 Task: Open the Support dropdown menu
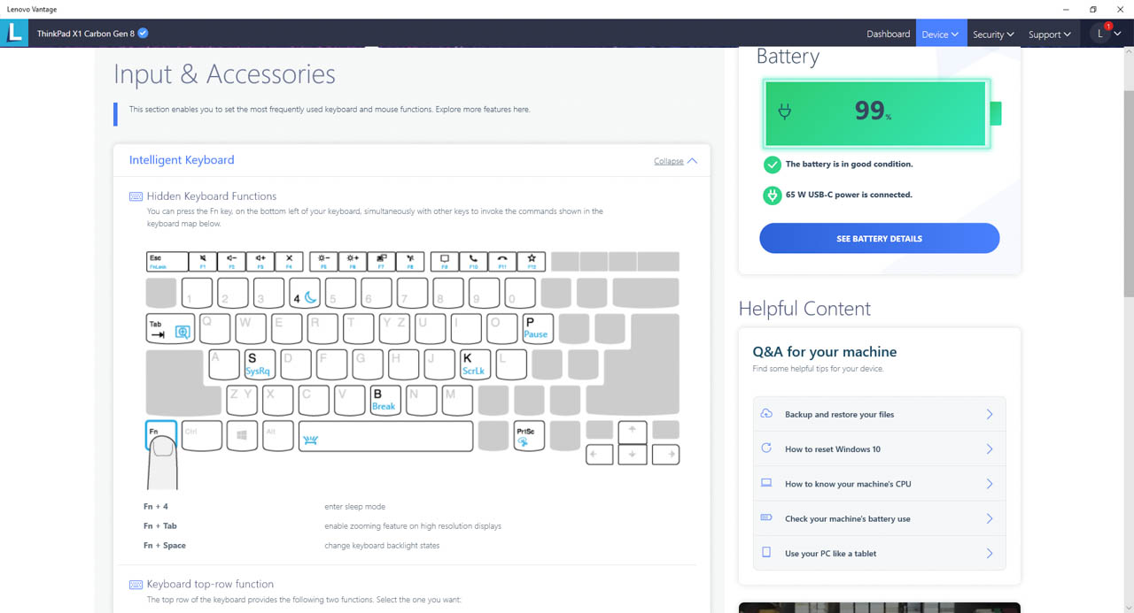[1049, 34]
